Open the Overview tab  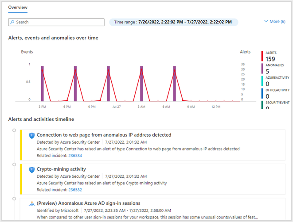(x=18, y=8)
